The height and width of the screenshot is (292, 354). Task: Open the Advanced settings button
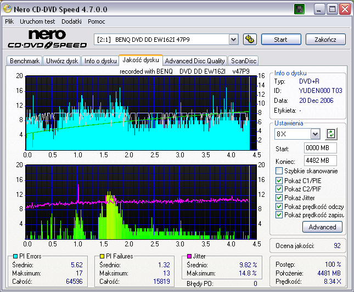[x=322, y=227]
